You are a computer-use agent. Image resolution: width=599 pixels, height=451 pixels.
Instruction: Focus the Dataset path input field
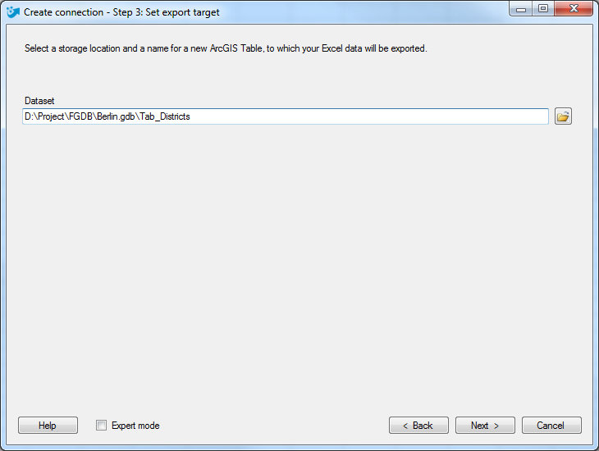coord(286,116)
